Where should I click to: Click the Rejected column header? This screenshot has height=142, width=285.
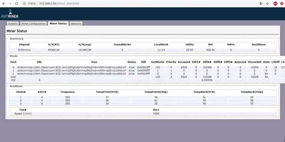point(240,62)
